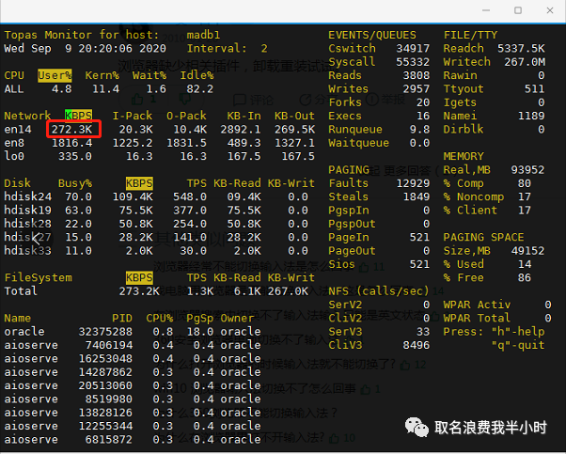Select the en8 interface name
The height and width of the screenshot is (454, 566).
coord(14,143)
